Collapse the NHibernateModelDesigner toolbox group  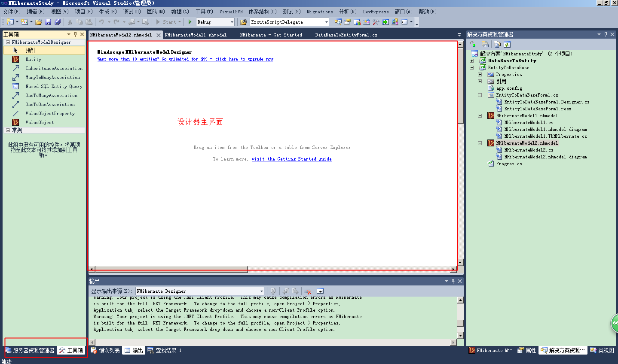click(x=8, y=42)
